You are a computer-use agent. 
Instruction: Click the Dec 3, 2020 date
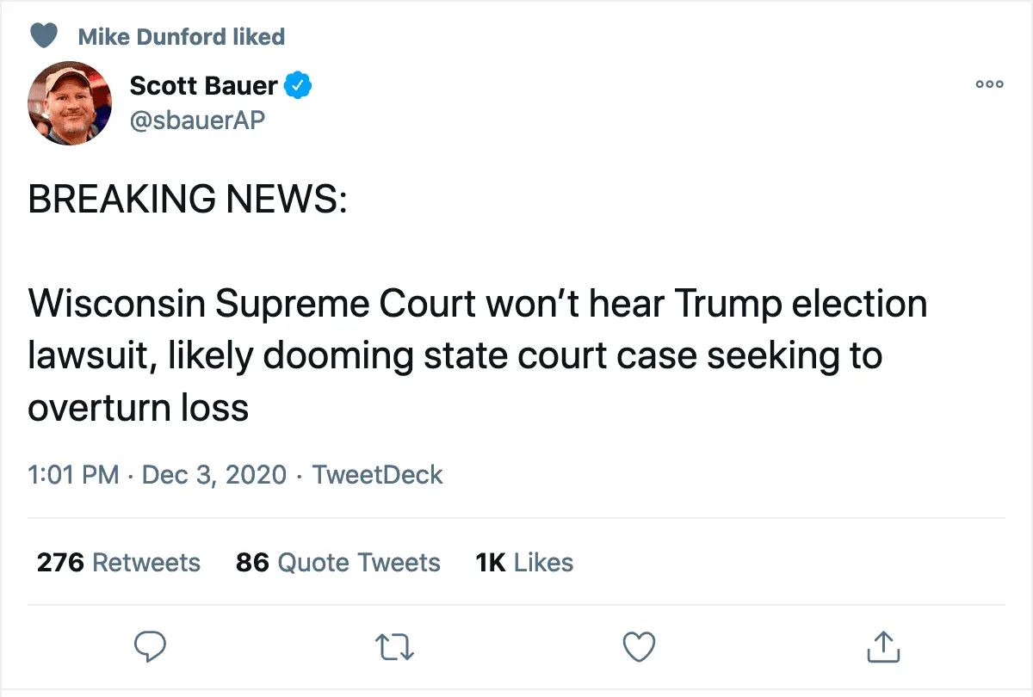tap(213, 474)
